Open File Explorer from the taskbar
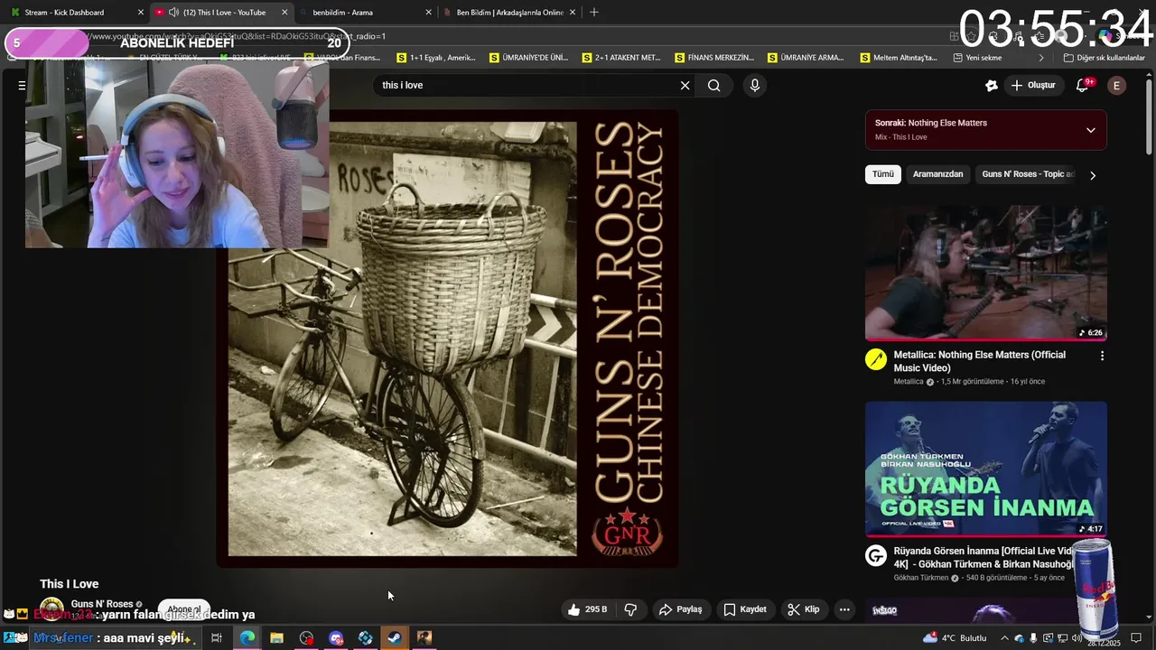This screenshot has width=1156, height=650. coord(276,638)
